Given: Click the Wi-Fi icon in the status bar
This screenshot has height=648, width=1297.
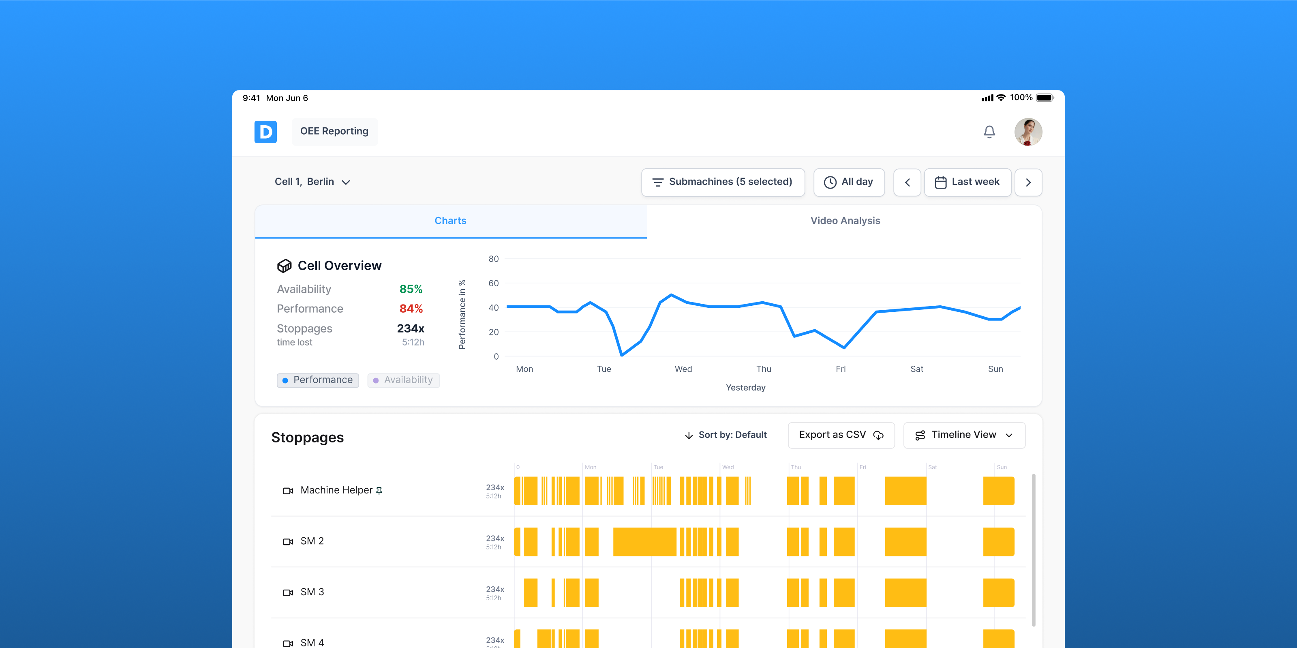Looking at the screenshot, I should click(1001, 98).
